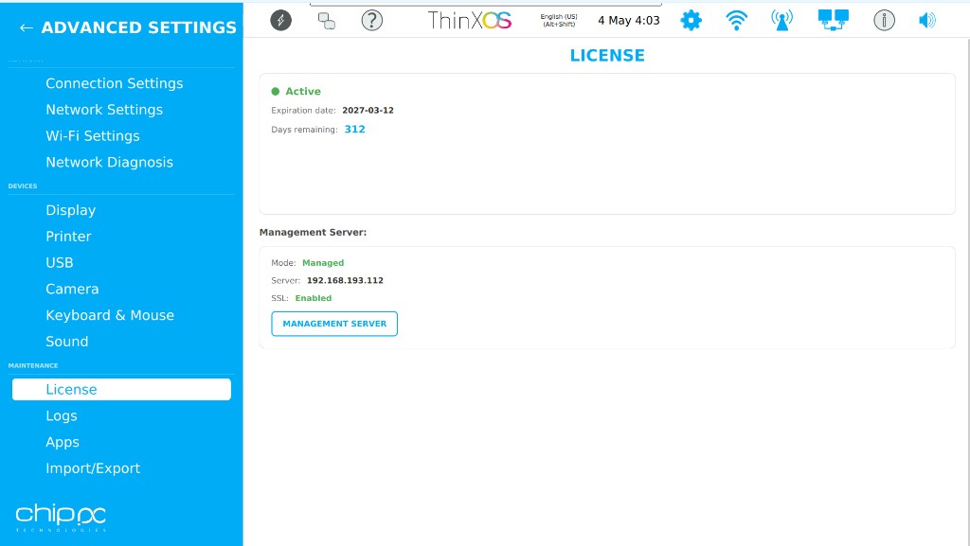Go back using the Advanced Settings arrow

pos(26,27)
